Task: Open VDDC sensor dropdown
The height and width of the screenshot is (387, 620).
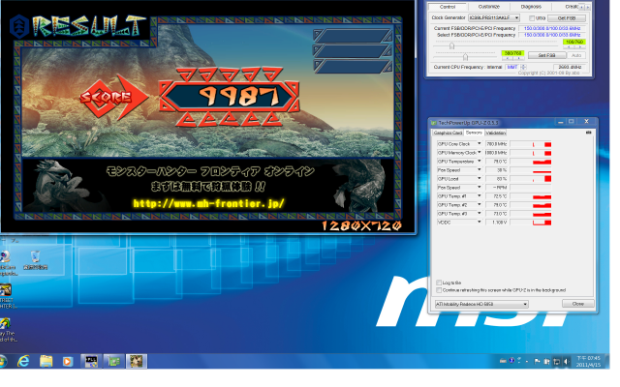Action: [x=480, y=223]
